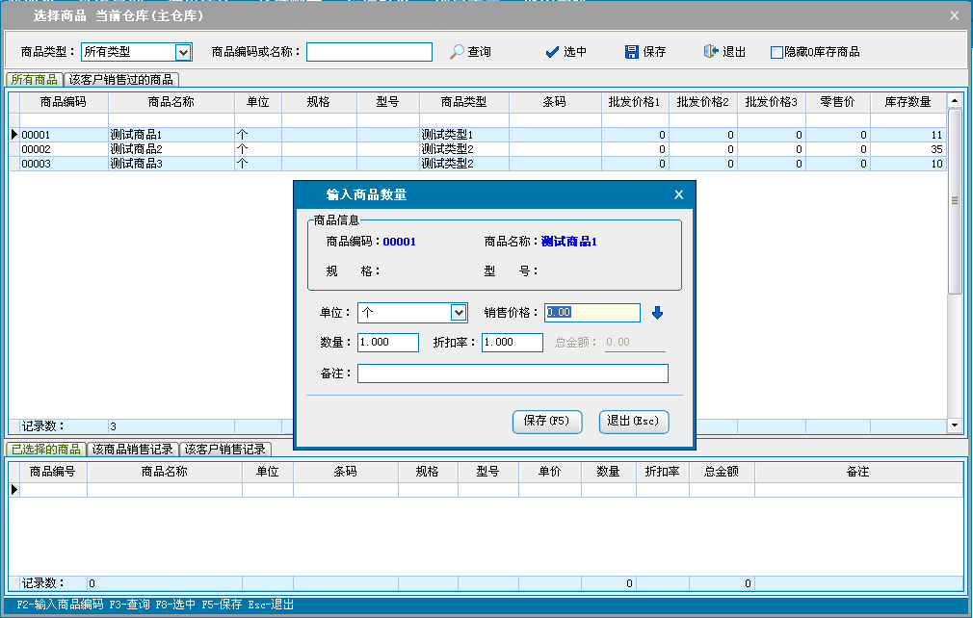
Task: Click blue down arrow beside sales price
Action: [x=658, y=313]
